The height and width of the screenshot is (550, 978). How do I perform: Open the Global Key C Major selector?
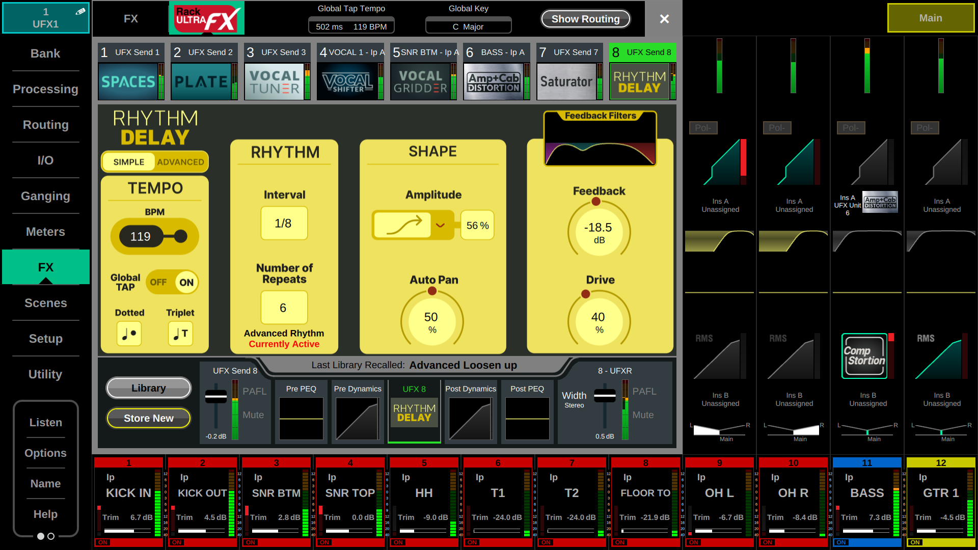[468, 26]
